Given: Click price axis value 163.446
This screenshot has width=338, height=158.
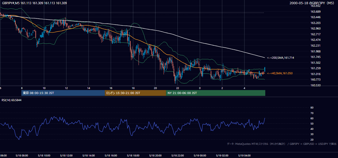Looking at the screenshot, I should (x=316, y=17).
